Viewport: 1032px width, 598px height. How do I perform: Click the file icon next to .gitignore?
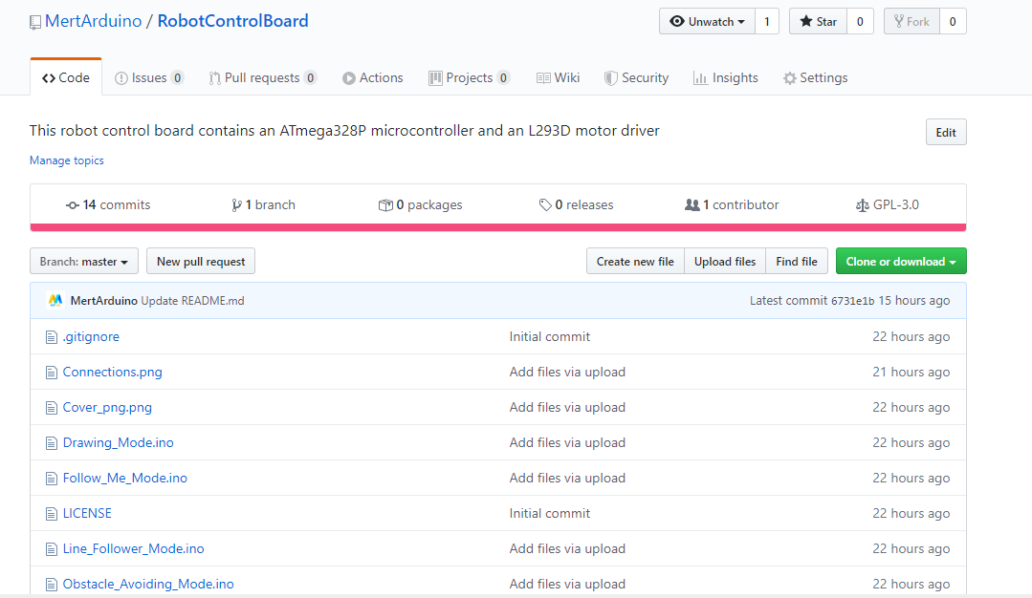point(52,338)
